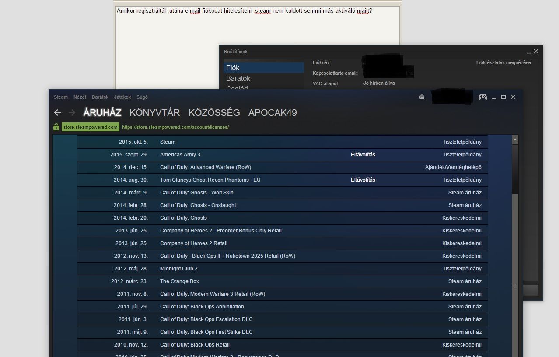The height and width of the screenshot is (357, 559).
Task: Go back with the Steam back arrow
Action: coord(57,113)
